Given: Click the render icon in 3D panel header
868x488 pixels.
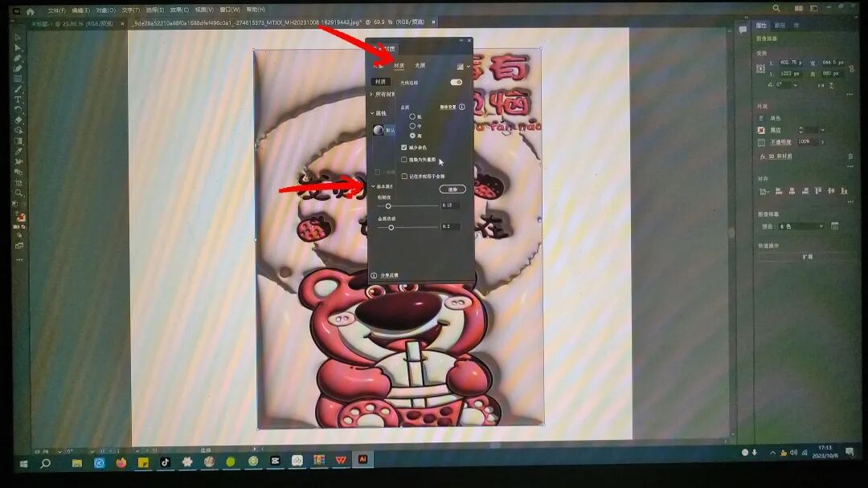Looking at the screenshot, I should click(x=460, y=67).
